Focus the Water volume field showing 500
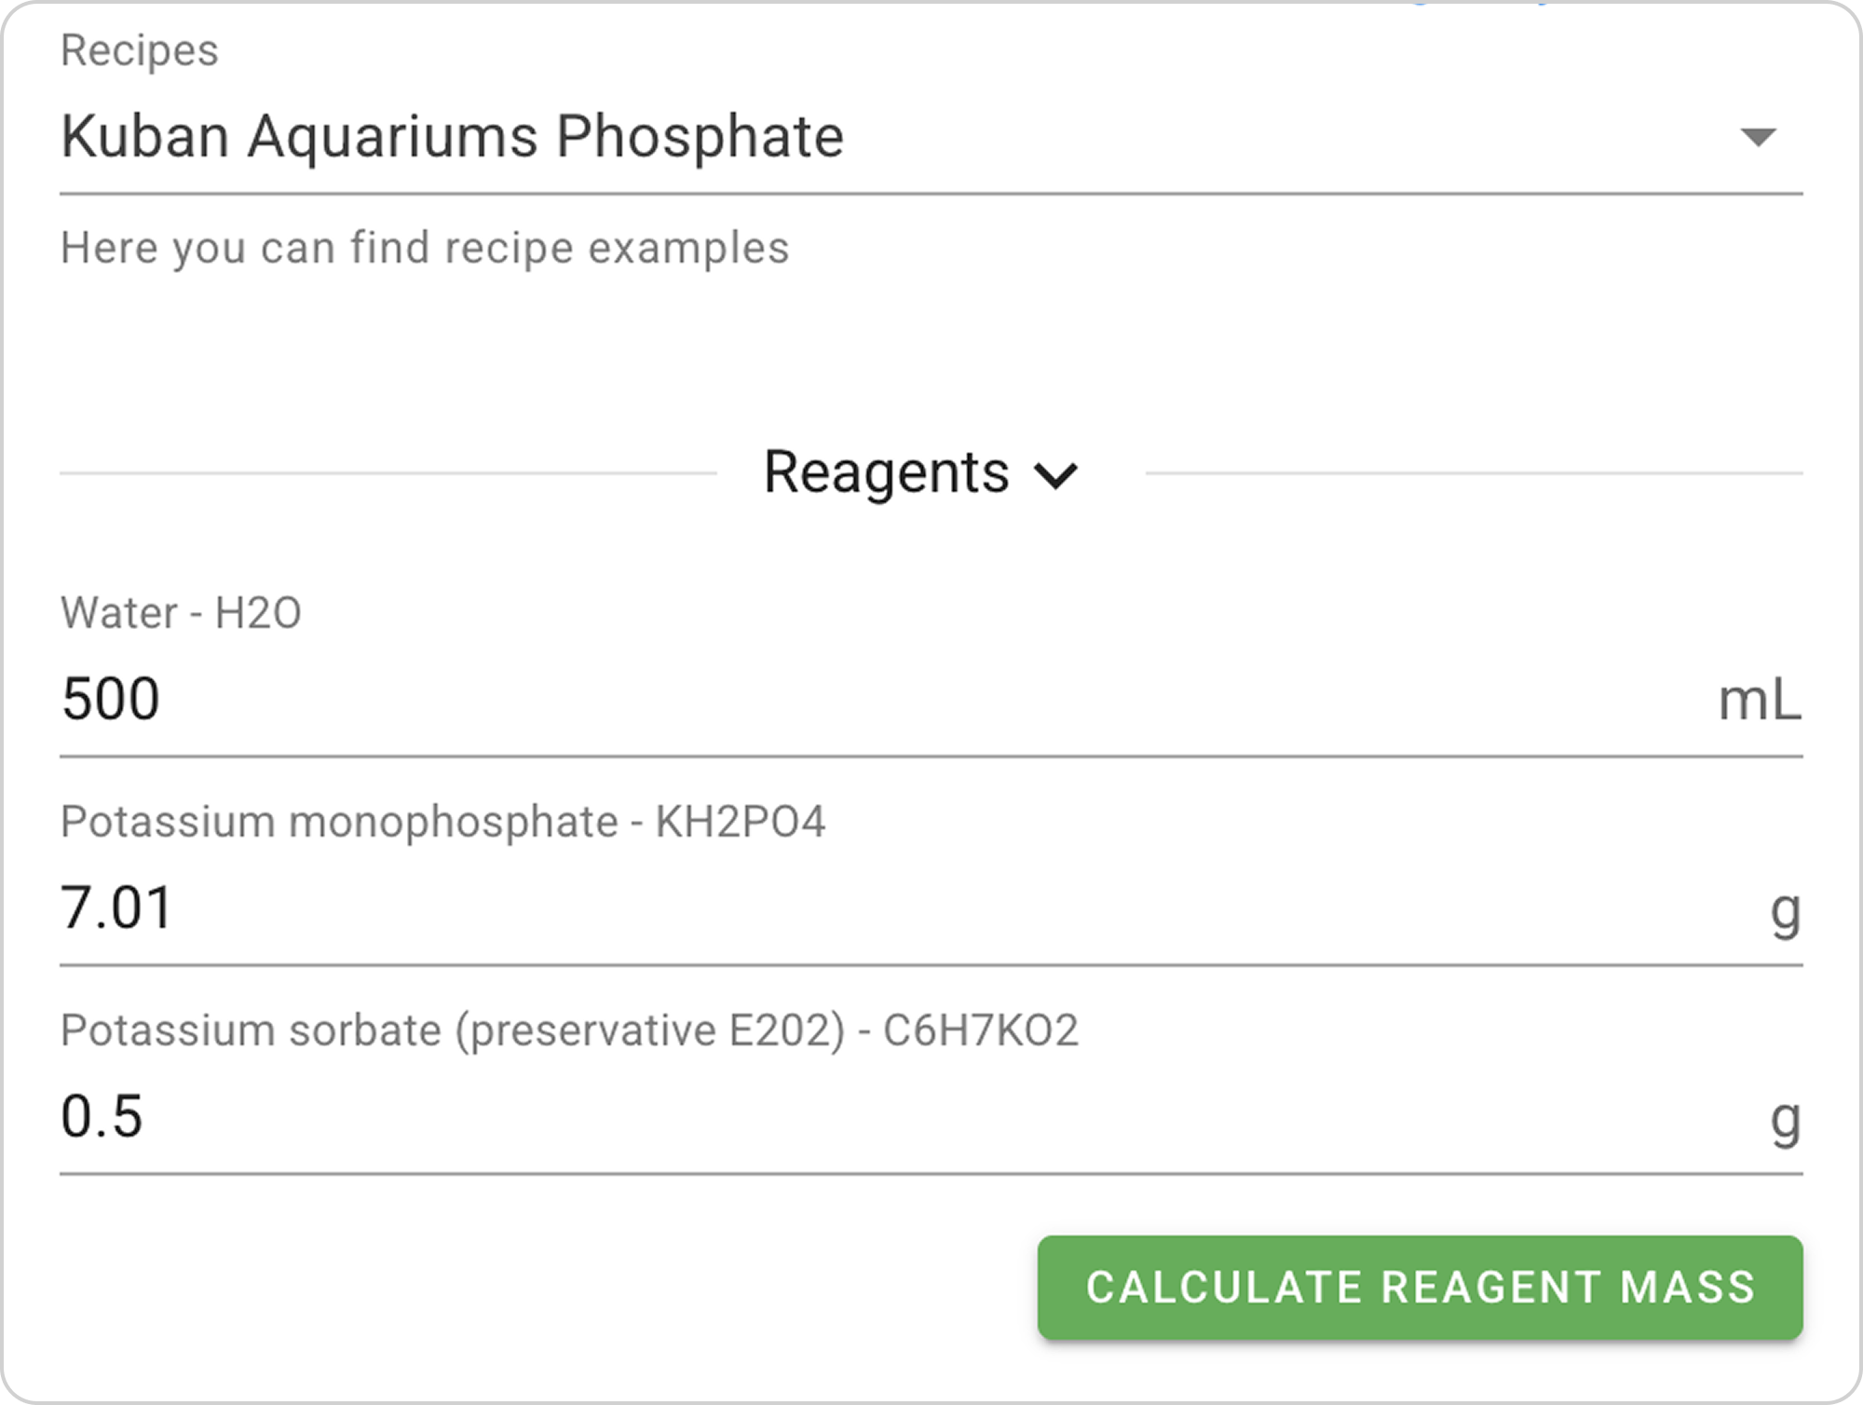Viewport: 1863px width, 1405px height. pos(111,699)
